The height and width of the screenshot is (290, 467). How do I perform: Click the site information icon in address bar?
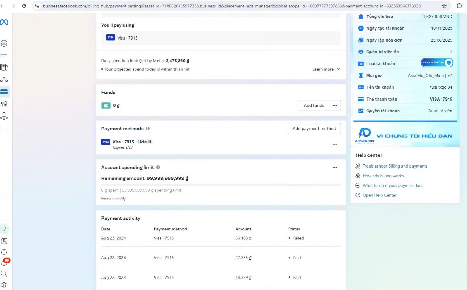(x=37, y=6)
